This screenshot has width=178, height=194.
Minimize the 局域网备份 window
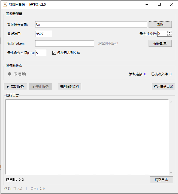pyautogui.click(x=147, y=4)
